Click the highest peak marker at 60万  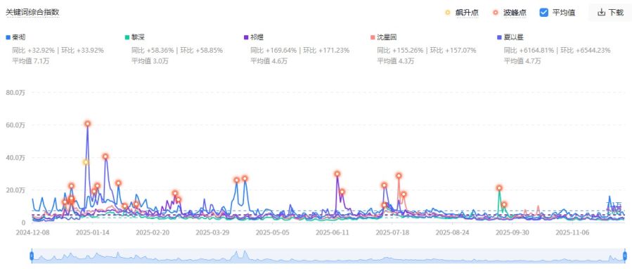pyautogui.click(x=87, y=124)
